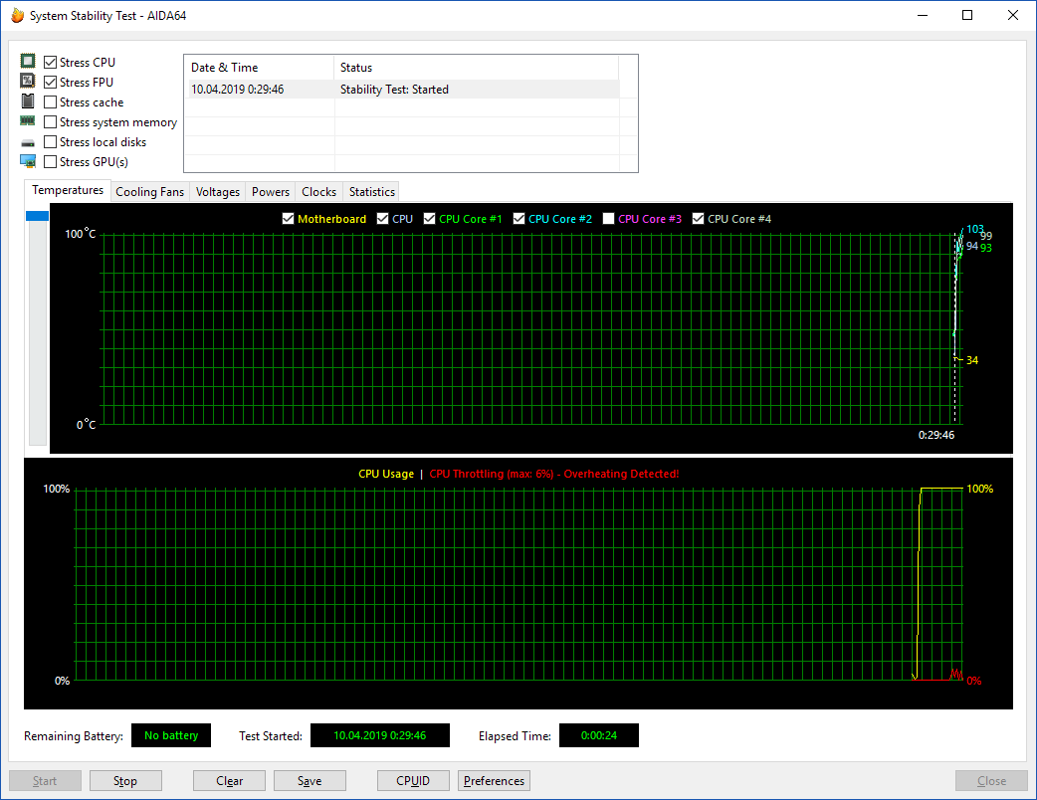Screen dimensions: 1037x800
Task: Click the cache chip icon beside Stress cache
Action: 27,101
